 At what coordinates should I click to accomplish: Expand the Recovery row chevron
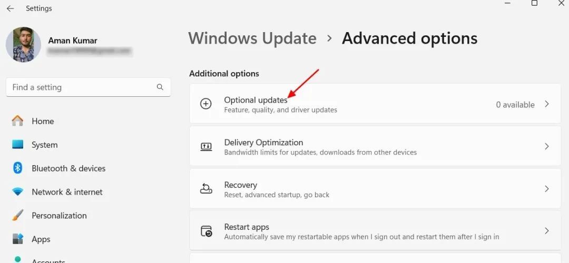pyautogui.click(x=547, y=189)
